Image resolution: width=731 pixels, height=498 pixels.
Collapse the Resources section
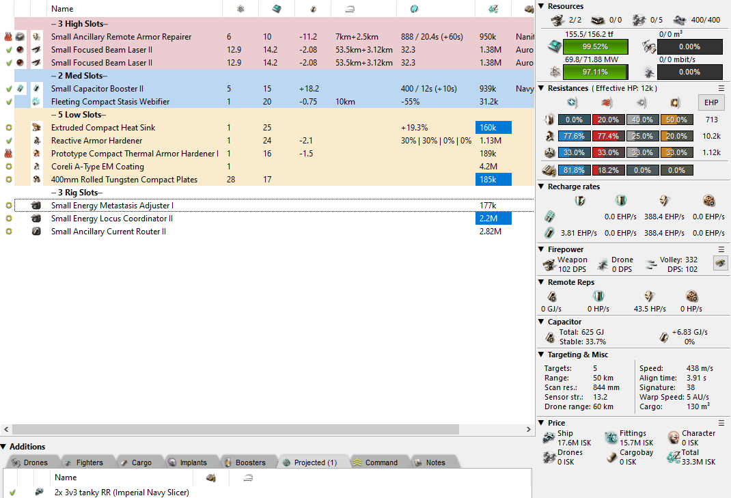click(x=542, y=6)
